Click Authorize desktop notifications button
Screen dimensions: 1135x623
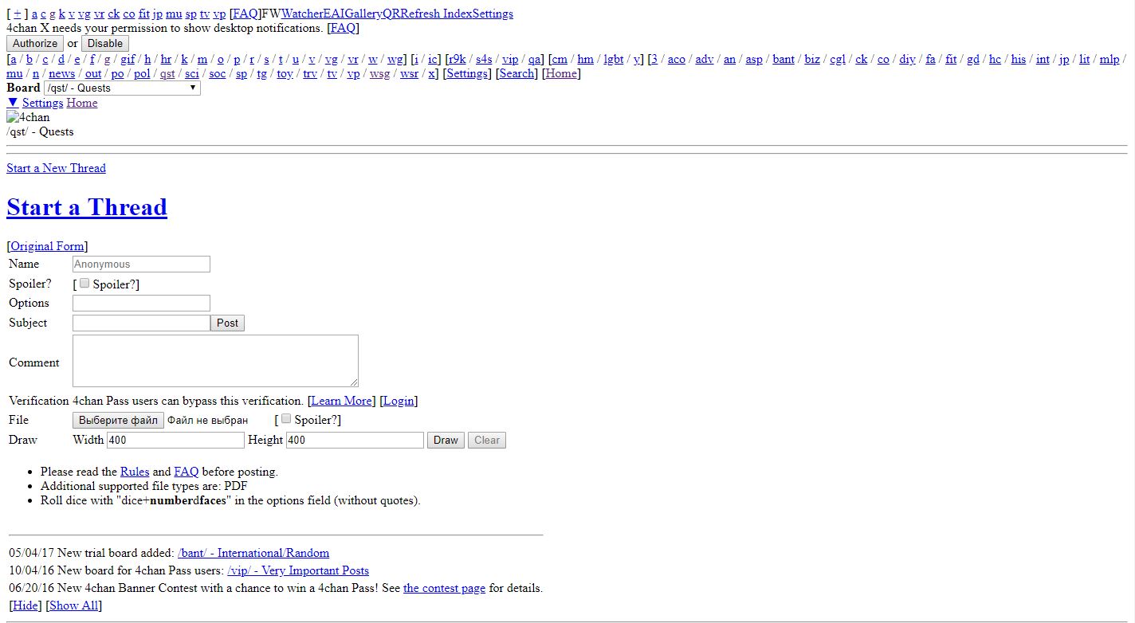point(35,43)
